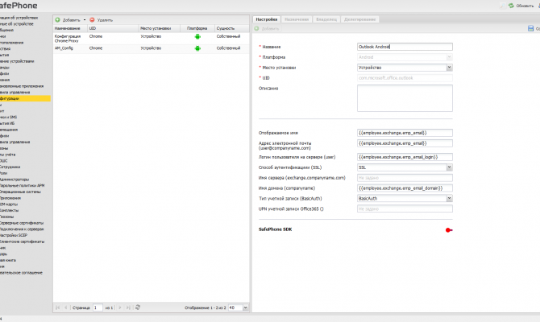Open the Владелец tab
The width and height of the screenshot is (540, 322).
point(326,19)
